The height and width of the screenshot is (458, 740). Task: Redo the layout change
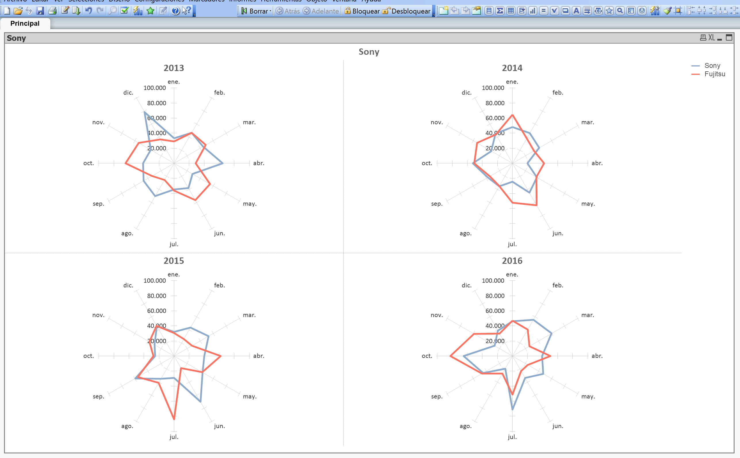(100, 11)
